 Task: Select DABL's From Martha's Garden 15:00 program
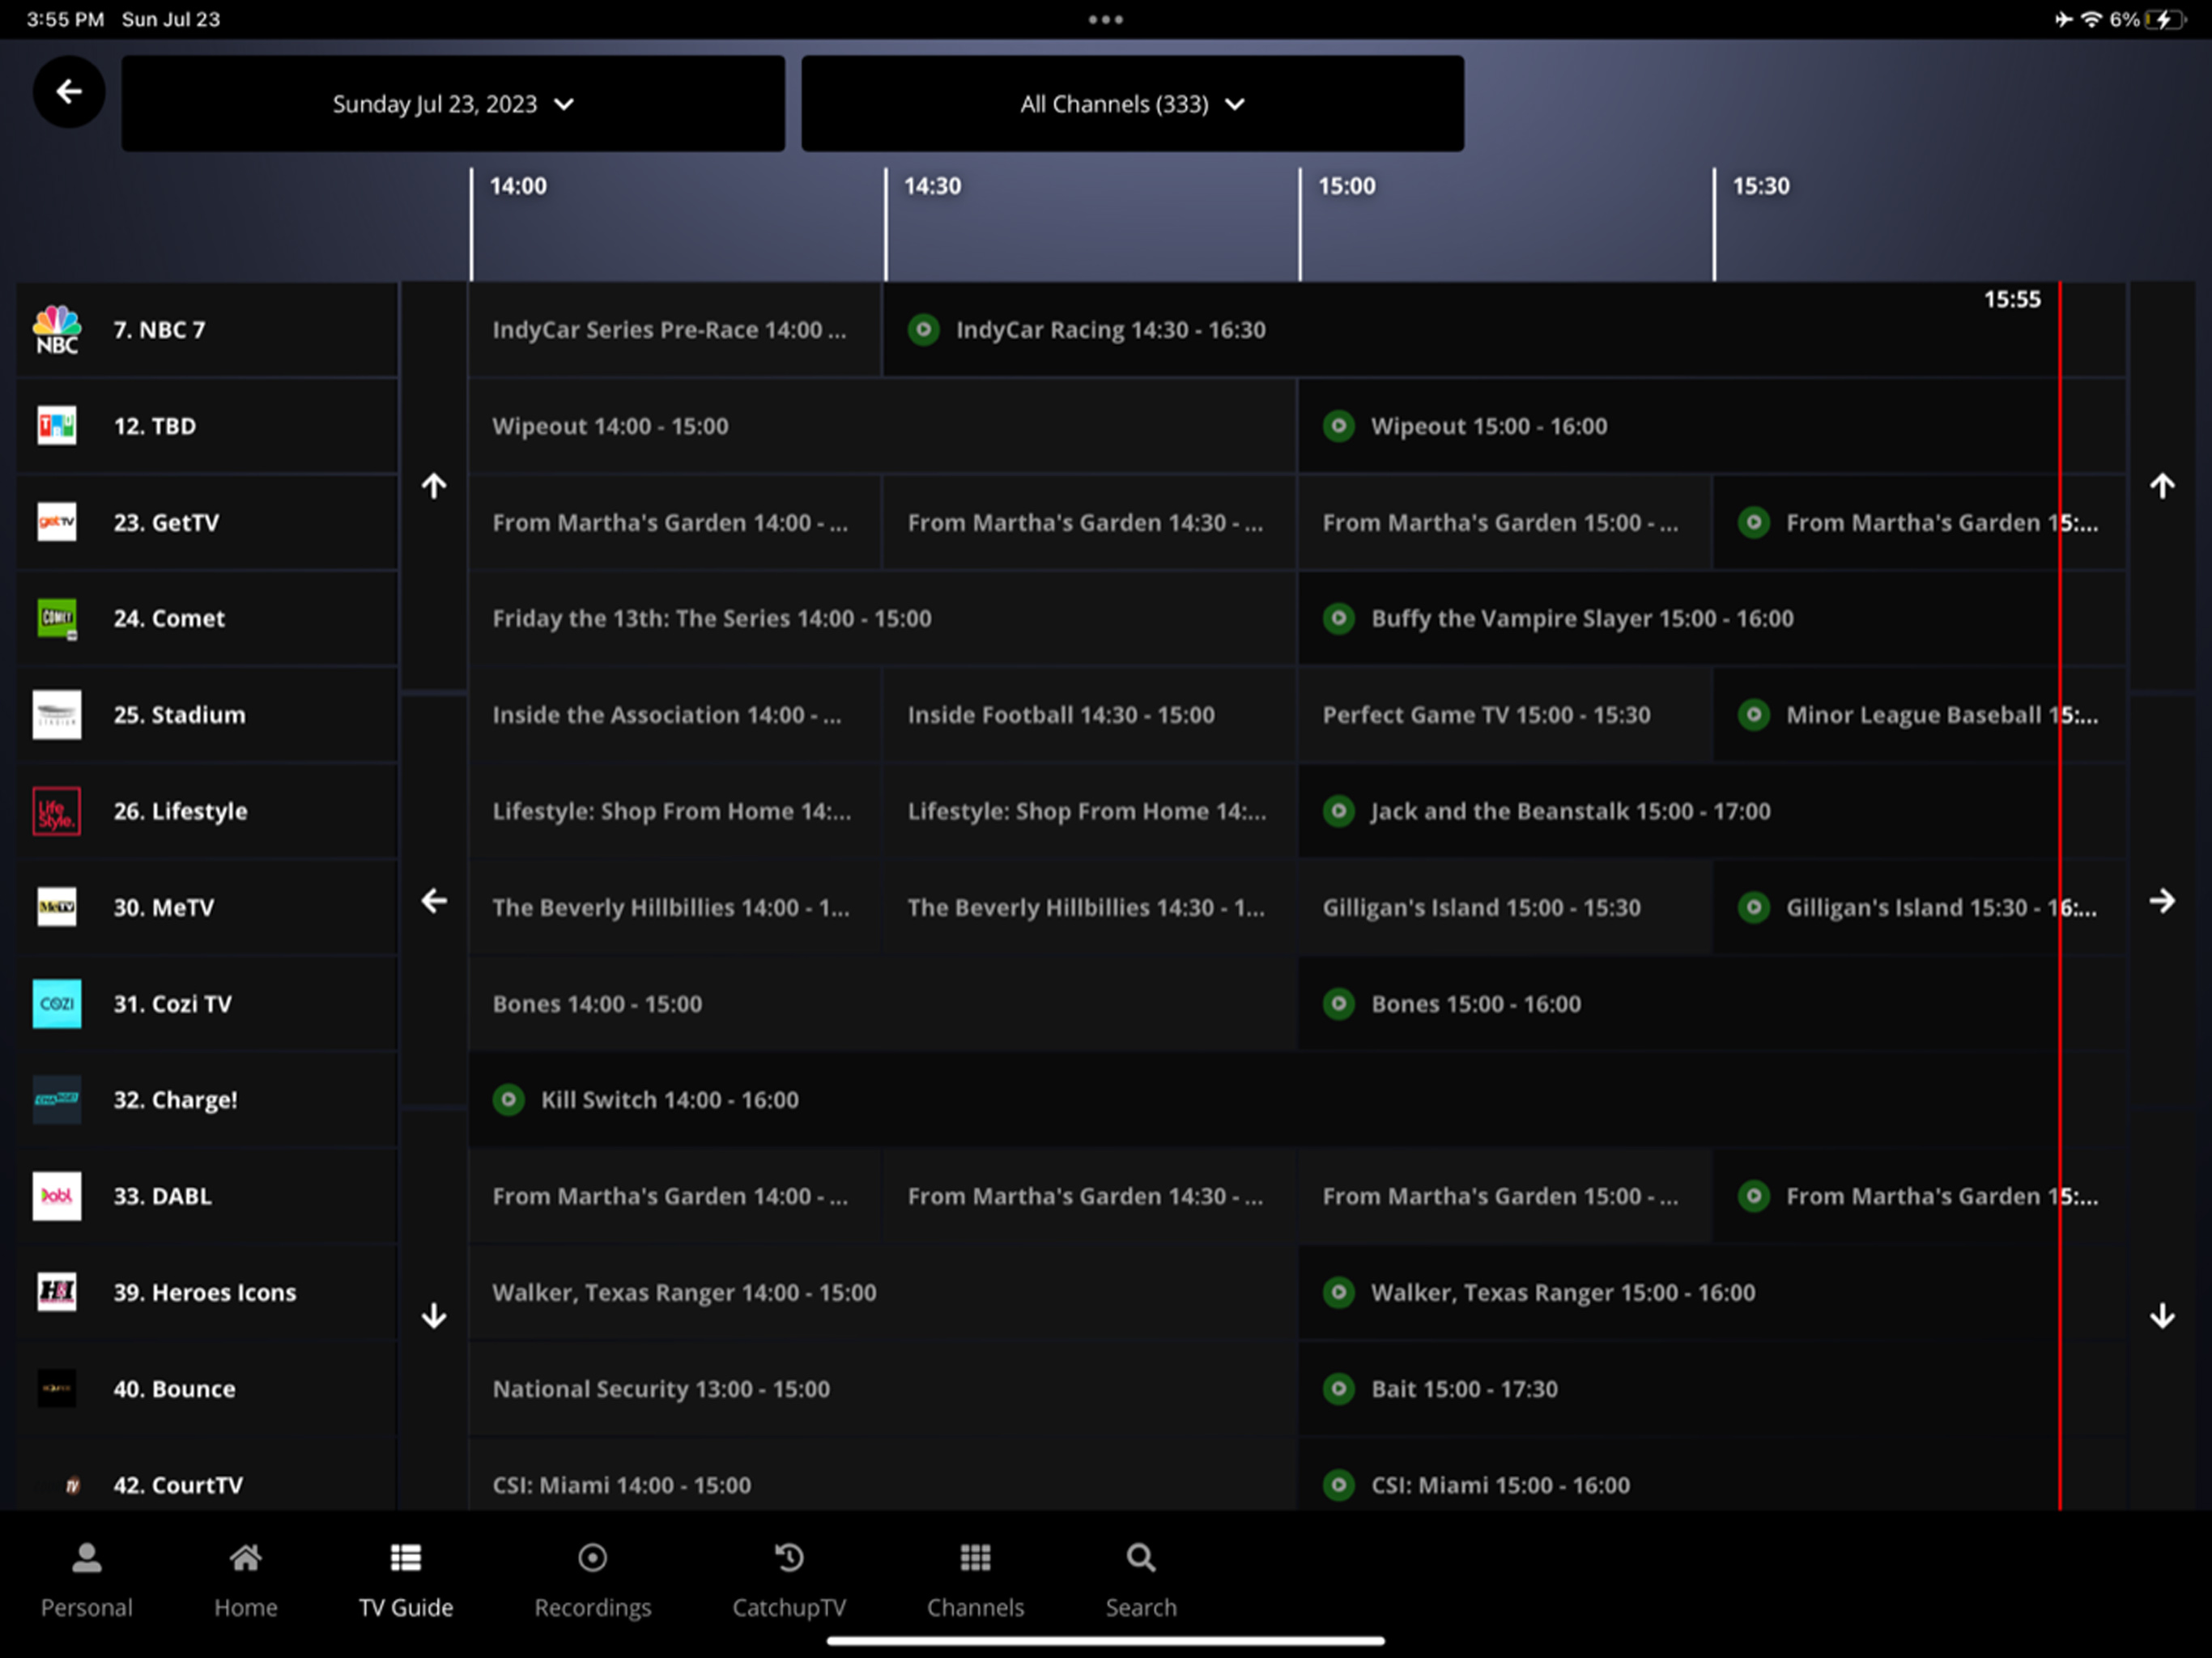click(x=1505, y=1196)
